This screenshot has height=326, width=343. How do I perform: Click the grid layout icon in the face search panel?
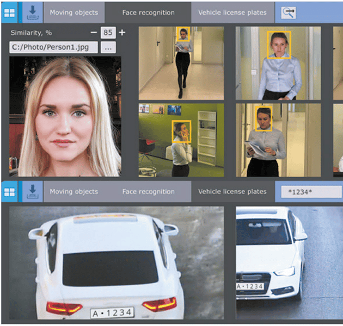pyautogui.click(x=9, y=12)
